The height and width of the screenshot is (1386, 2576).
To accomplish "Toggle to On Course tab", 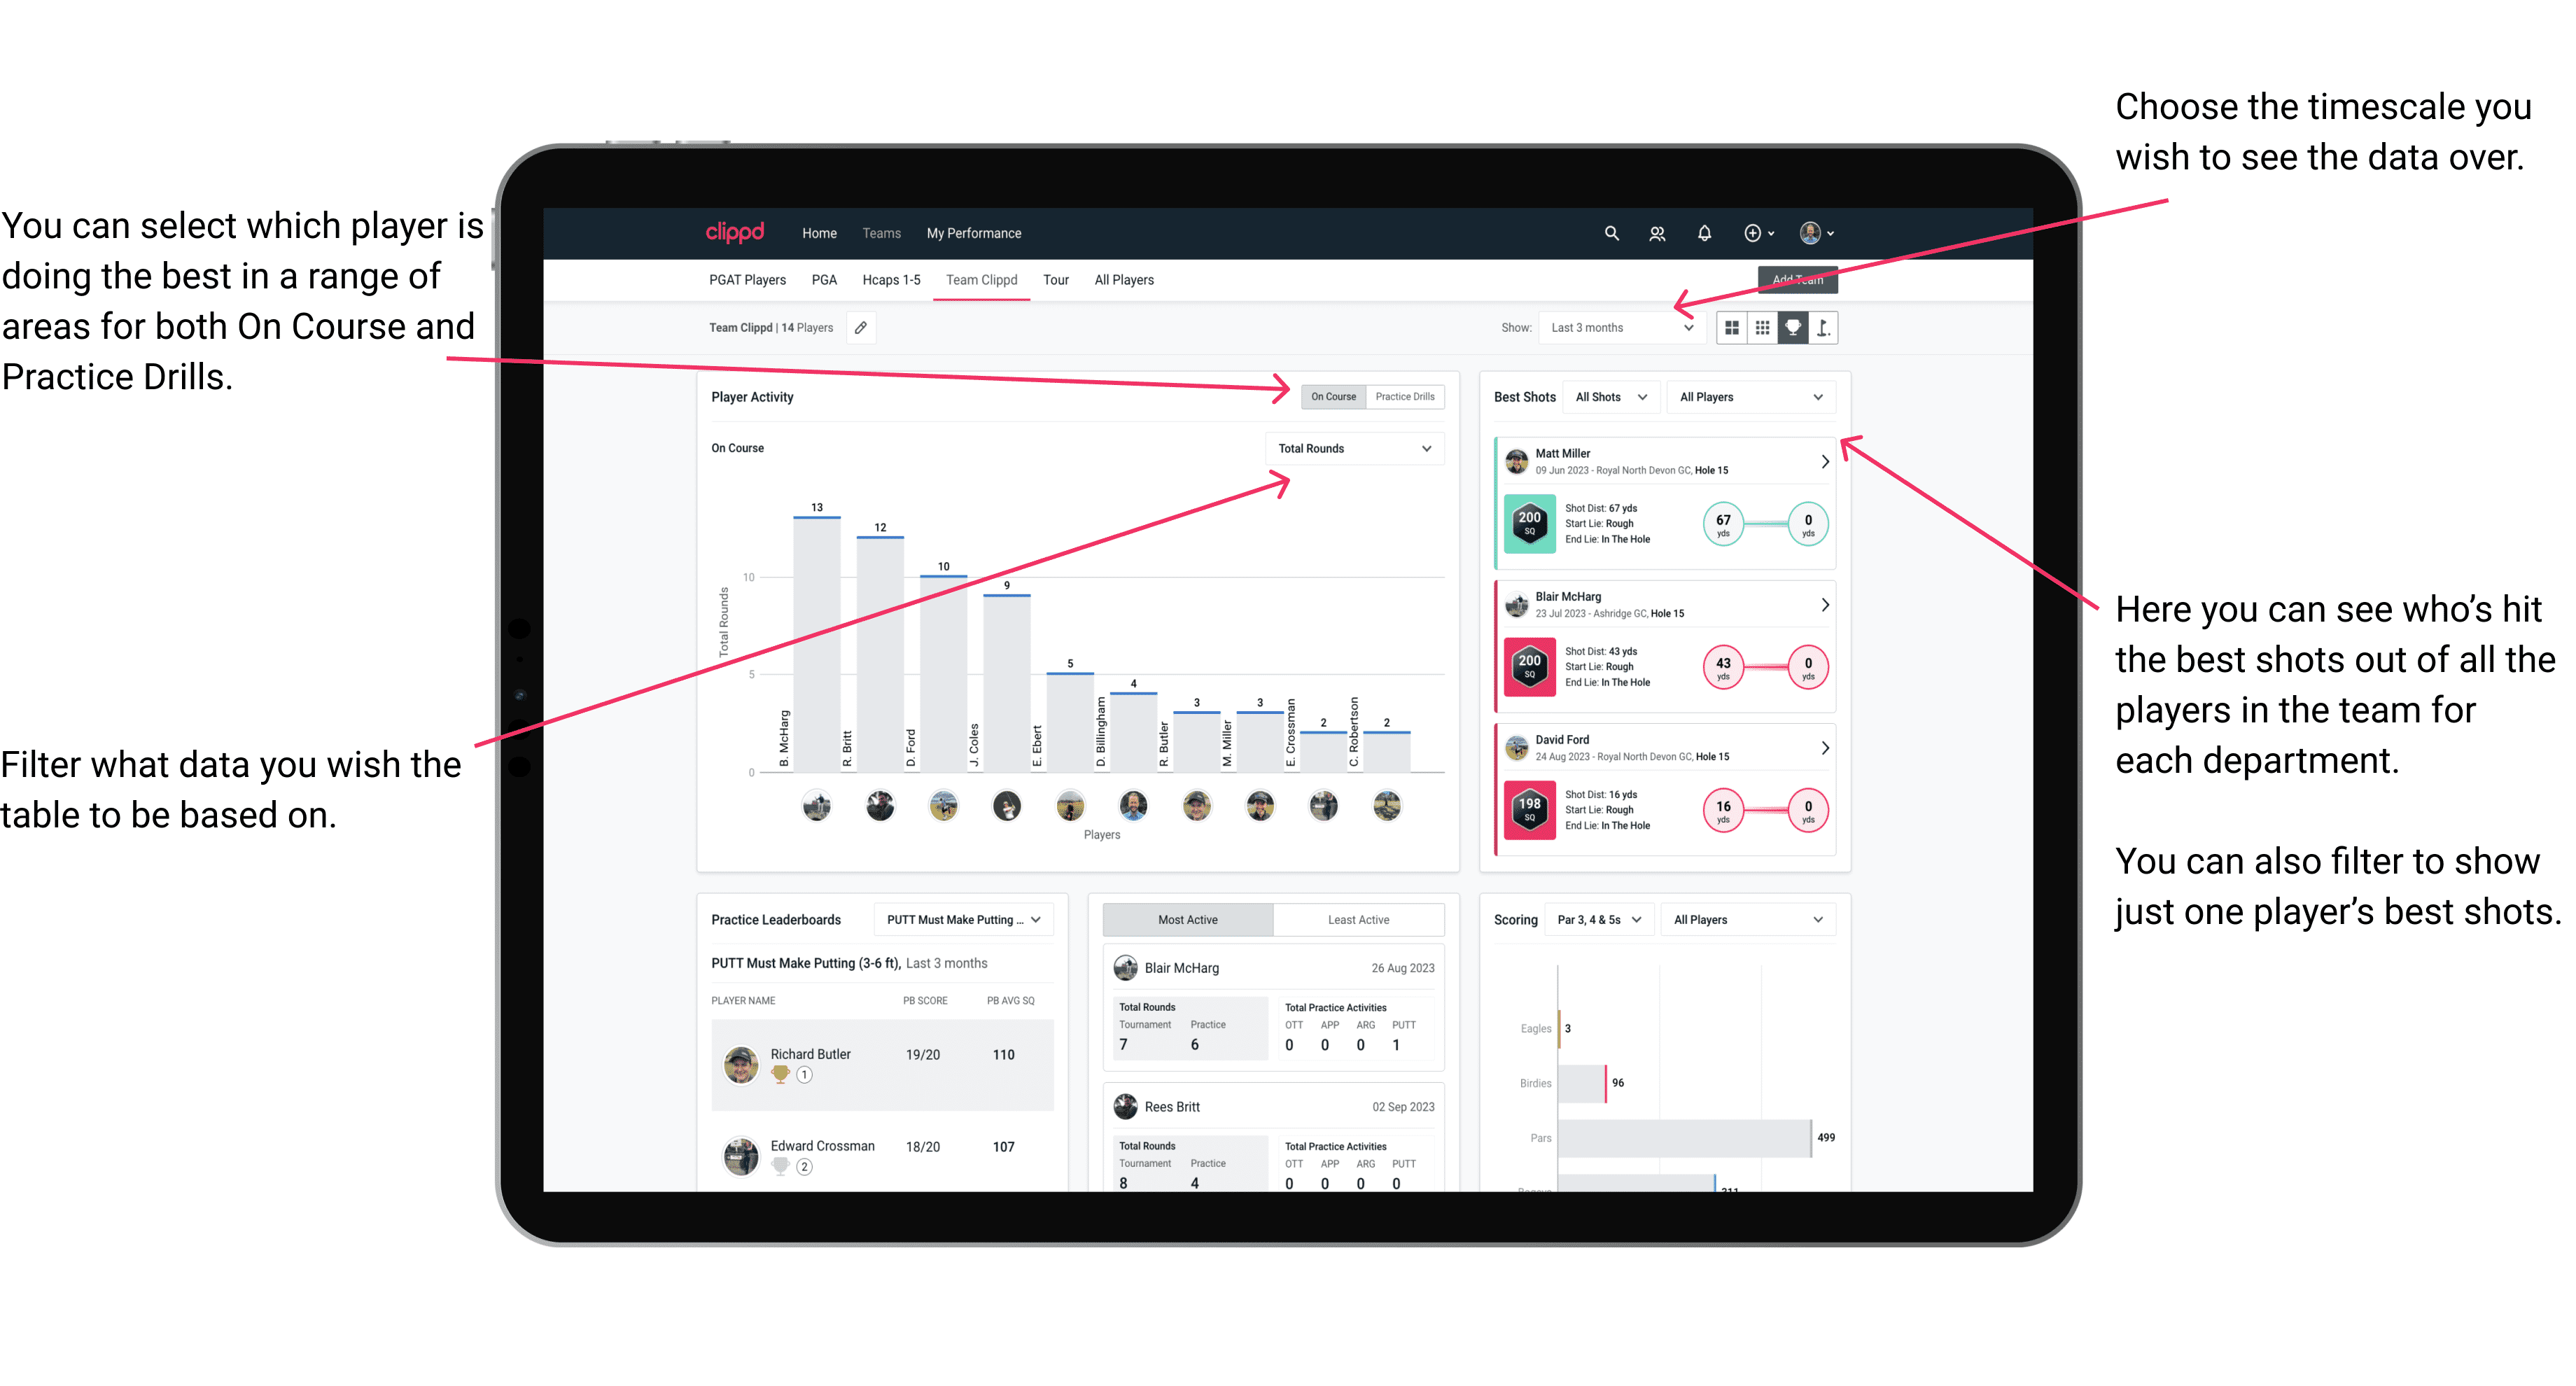I will point(1334,398).
